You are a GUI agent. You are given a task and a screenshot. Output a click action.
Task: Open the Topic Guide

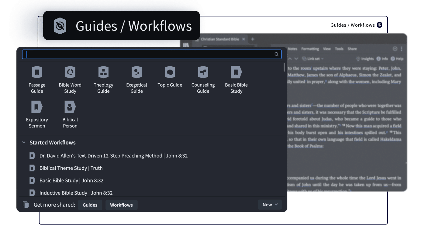[x=170, y=77]
